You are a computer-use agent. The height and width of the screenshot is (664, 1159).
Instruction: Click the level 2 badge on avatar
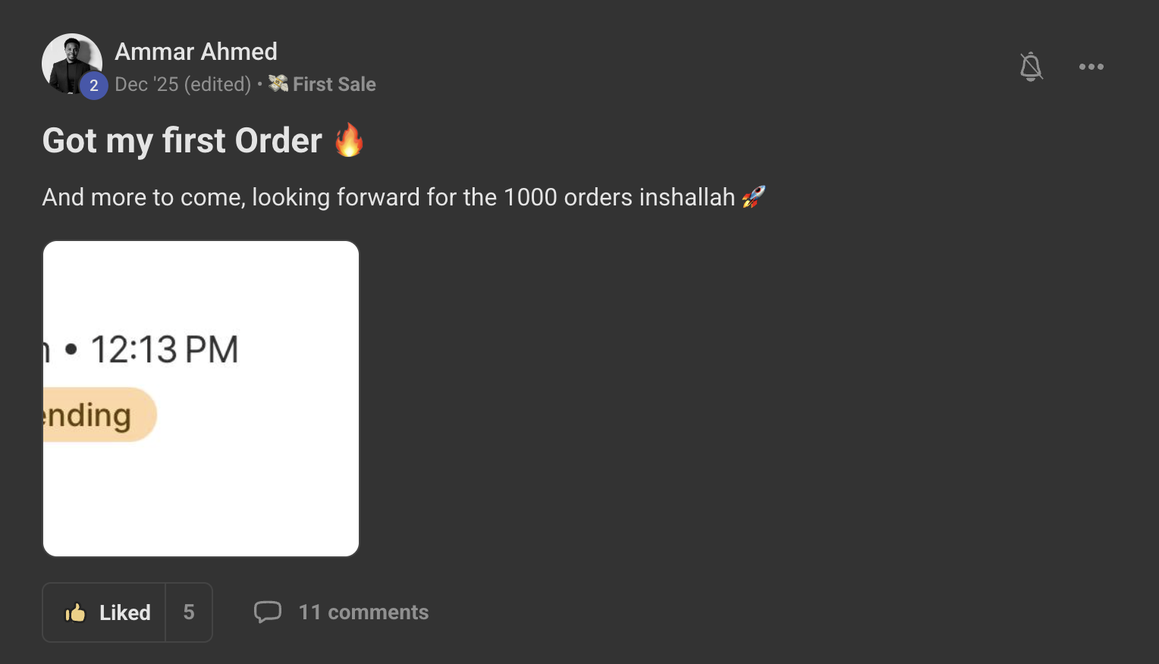tap(94, 86)
